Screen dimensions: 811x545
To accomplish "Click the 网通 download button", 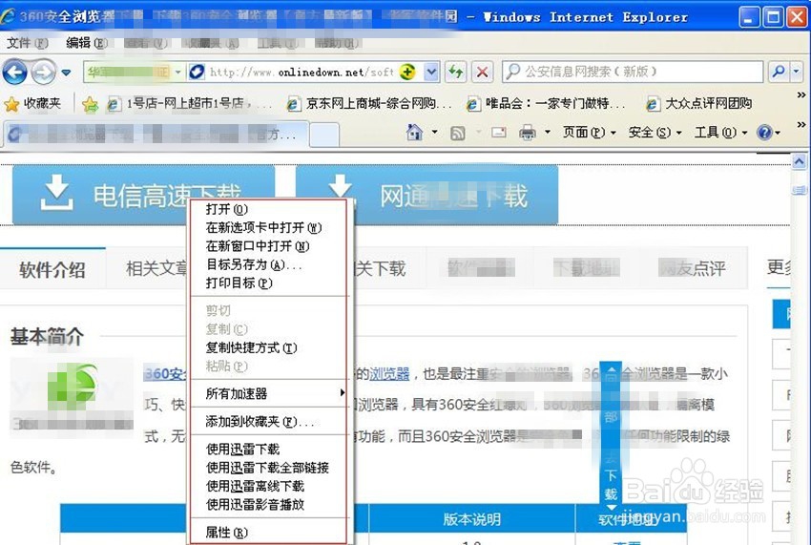I will point(426,195).
